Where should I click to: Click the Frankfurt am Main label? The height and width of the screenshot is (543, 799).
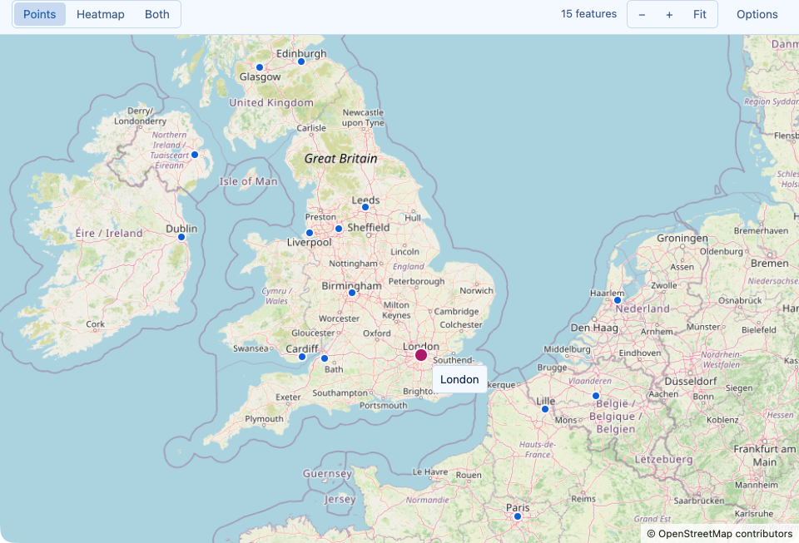click(764, 456)
